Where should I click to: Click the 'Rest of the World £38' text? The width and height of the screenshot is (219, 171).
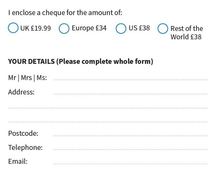click(x=186, y=33)
